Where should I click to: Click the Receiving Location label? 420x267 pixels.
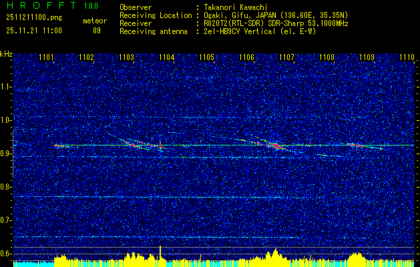pyautogui.click(x=156, y=15)
